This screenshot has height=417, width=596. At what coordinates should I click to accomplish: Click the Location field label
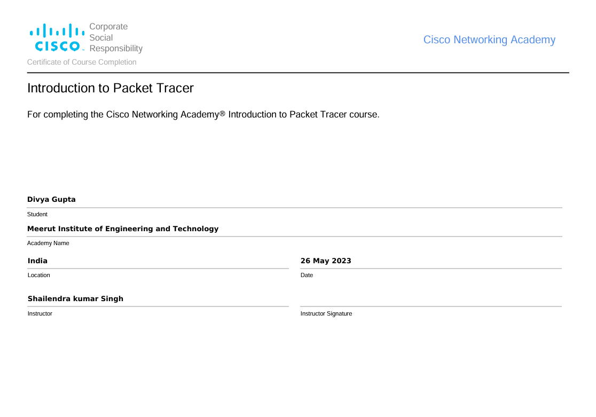click(38, 275)
